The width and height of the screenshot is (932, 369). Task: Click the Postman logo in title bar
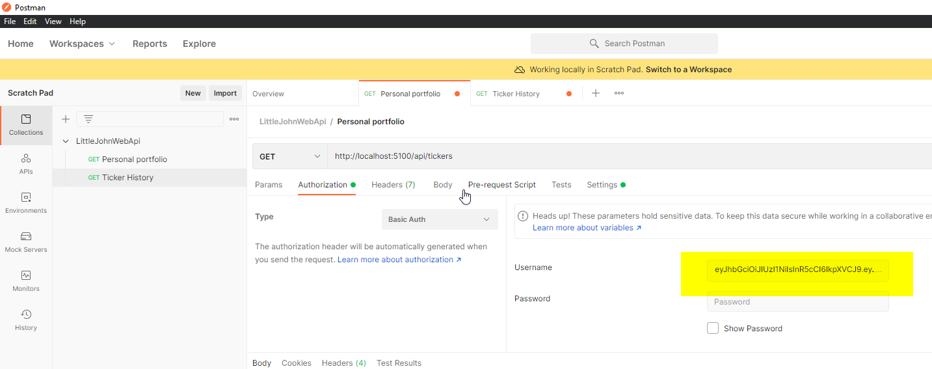[x=7, y=7]
